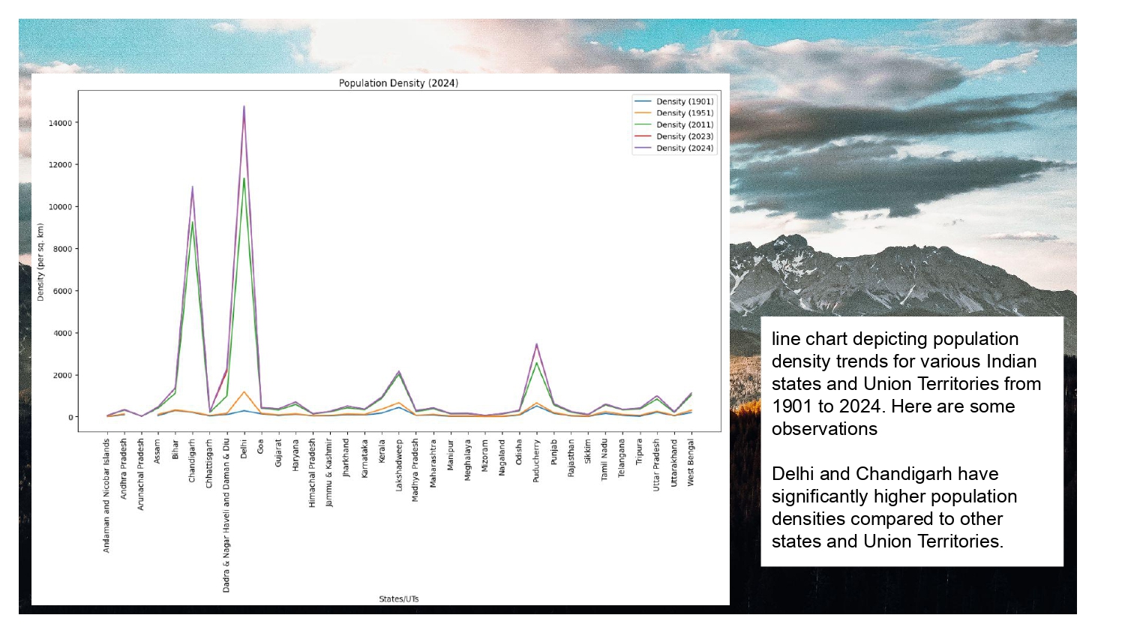Click the Delhi peak on the purple line

tap(244, 107)
